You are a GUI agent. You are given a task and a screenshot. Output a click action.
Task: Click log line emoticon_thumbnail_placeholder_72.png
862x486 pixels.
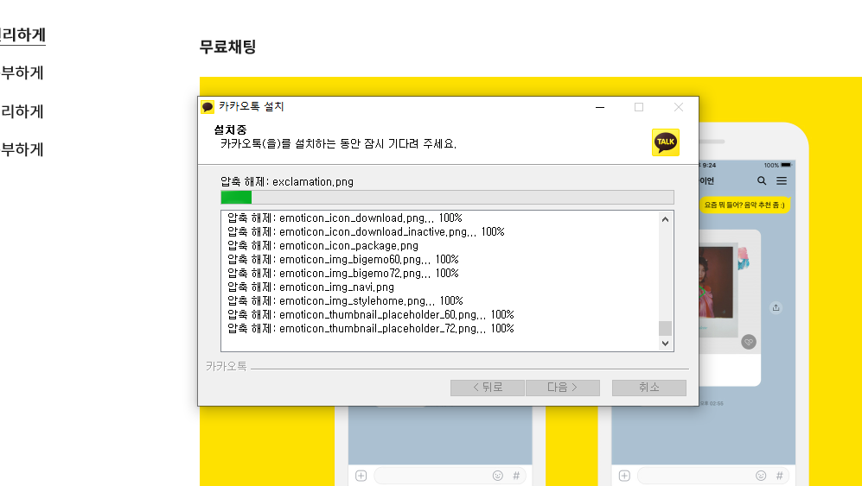click(371, 328)
